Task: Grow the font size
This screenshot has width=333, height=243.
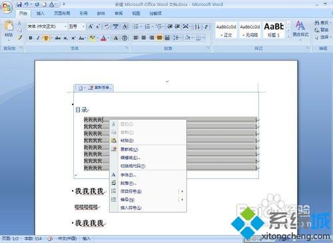Action: click(x=91, y=27)
